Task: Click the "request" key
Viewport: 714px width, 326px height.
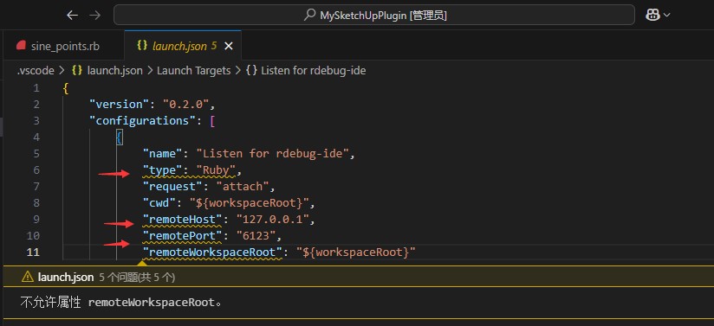Action: pyautogui.click(x=172, y=187)
